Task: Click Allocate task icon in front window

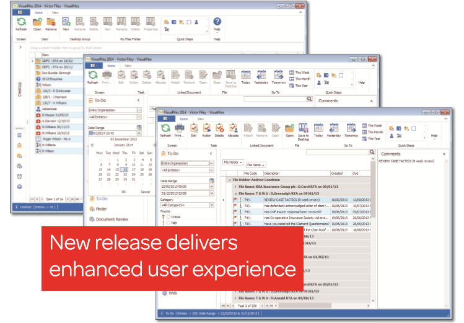Action: pos(233,131)
